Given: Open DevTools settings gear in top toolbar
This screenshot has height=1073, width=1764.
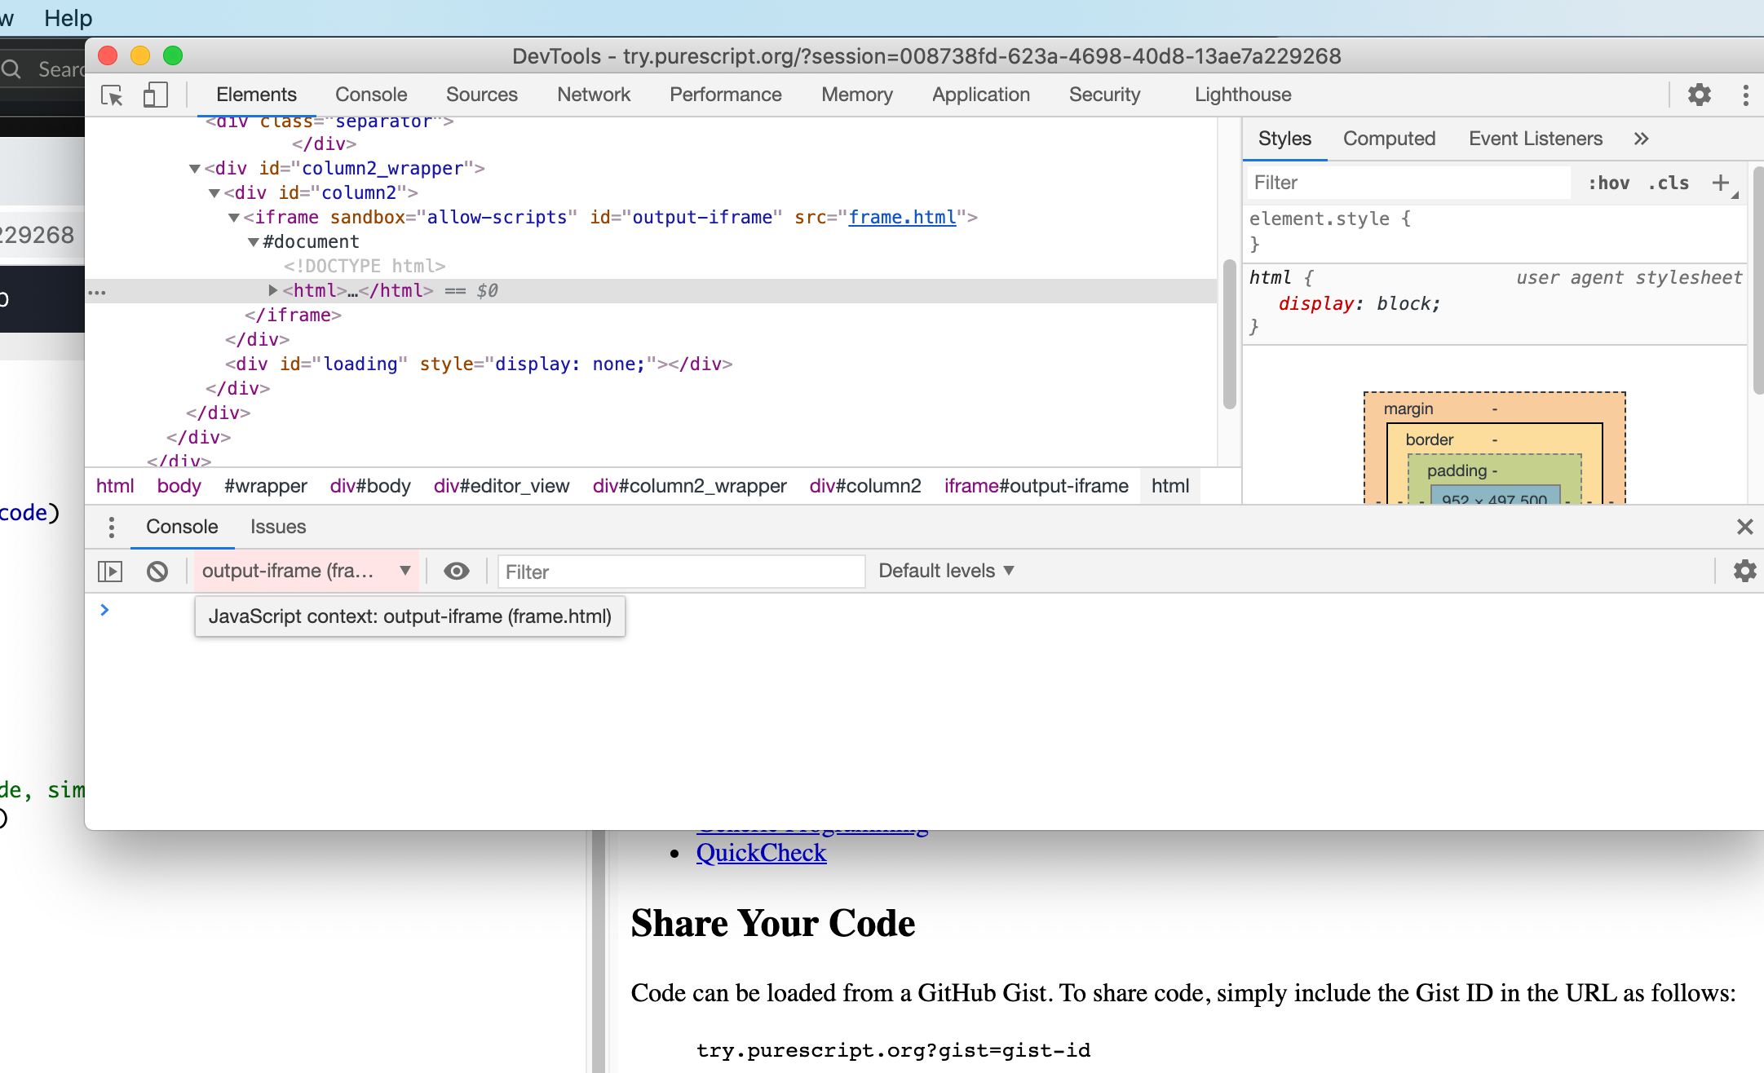Looking at the screenshot, I should [x=1699, y=95].
